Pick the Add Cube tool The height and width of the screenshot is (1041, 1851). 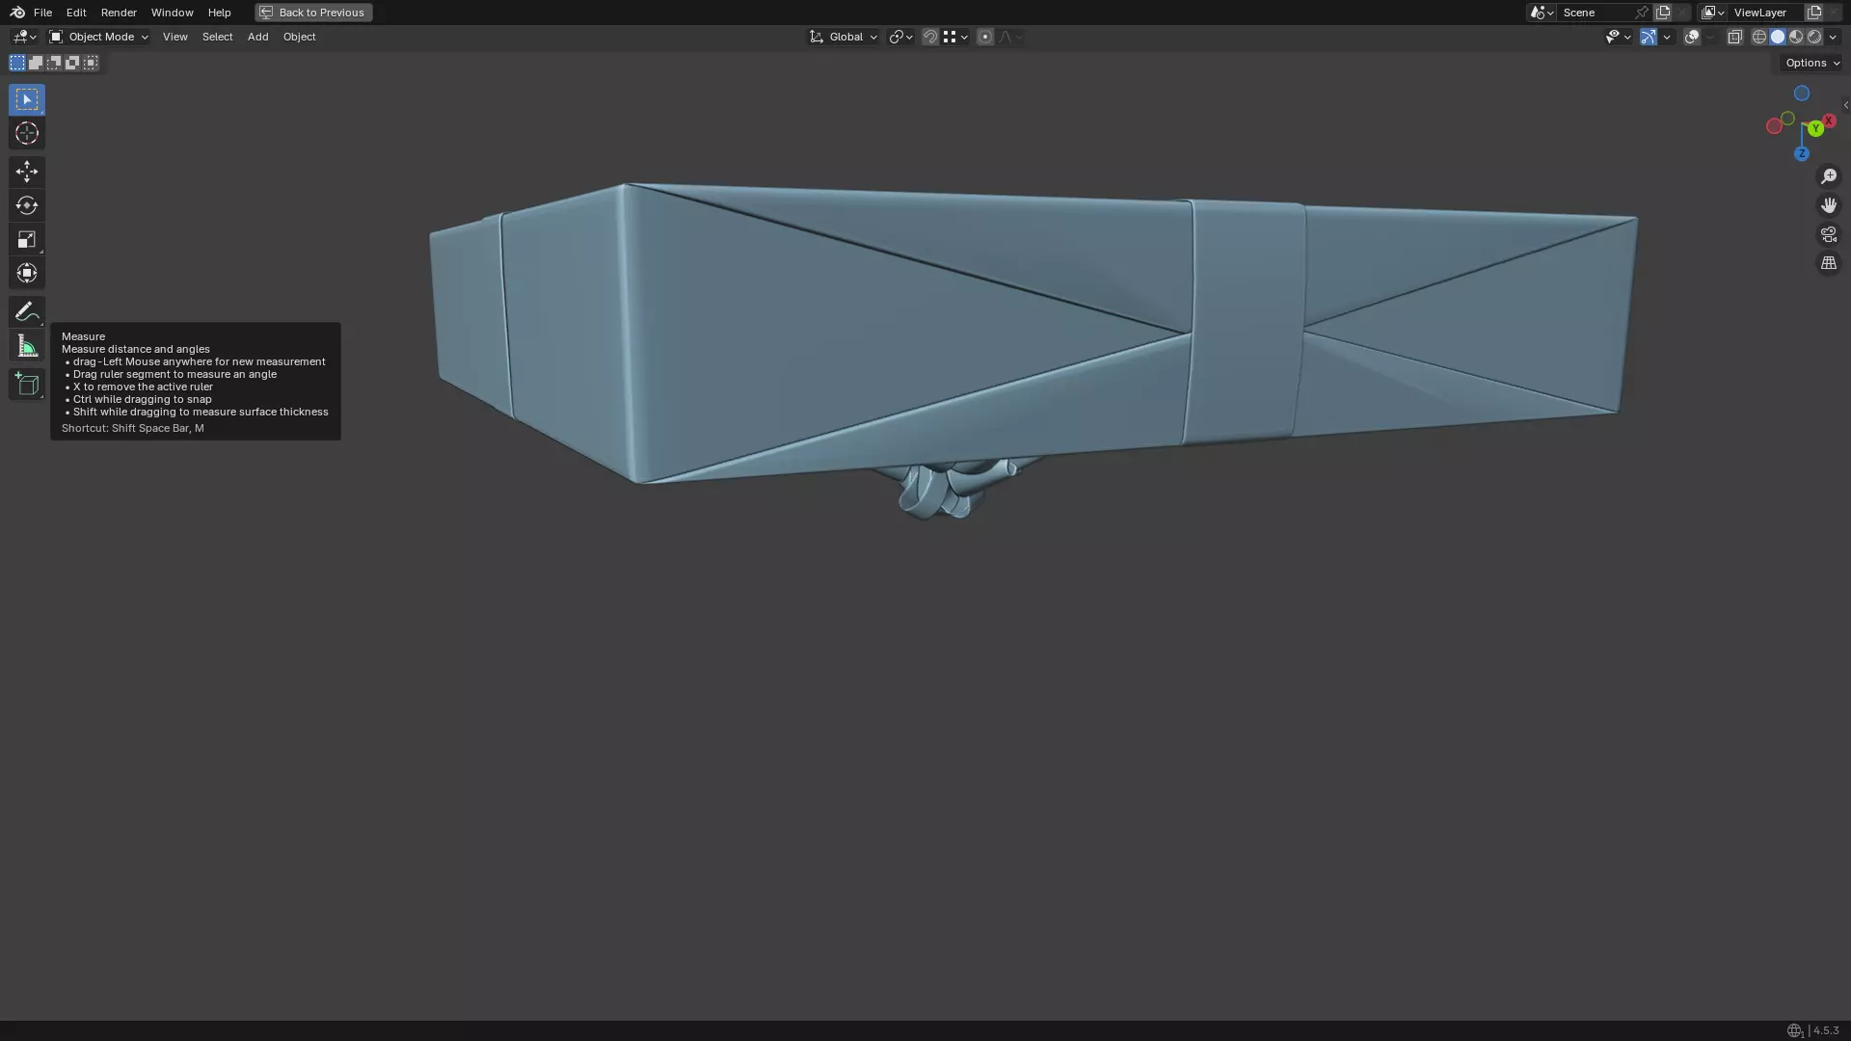pos(27,385)
